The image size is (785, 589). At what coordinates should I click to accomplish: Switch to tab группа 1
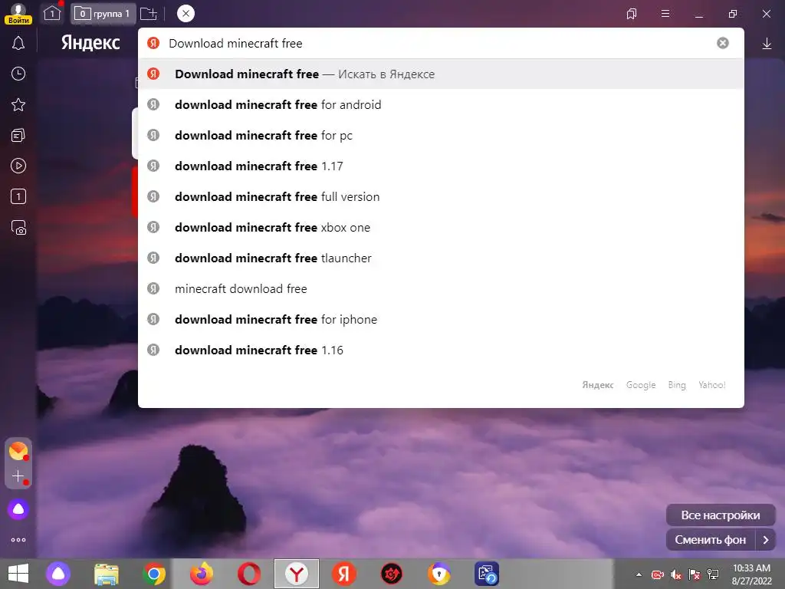[103, 14]
